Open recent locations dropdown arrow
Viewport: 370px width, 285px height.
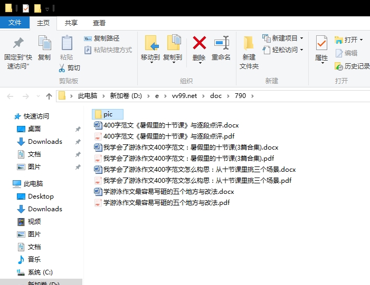pyautogui.click(x=38, y=96)
